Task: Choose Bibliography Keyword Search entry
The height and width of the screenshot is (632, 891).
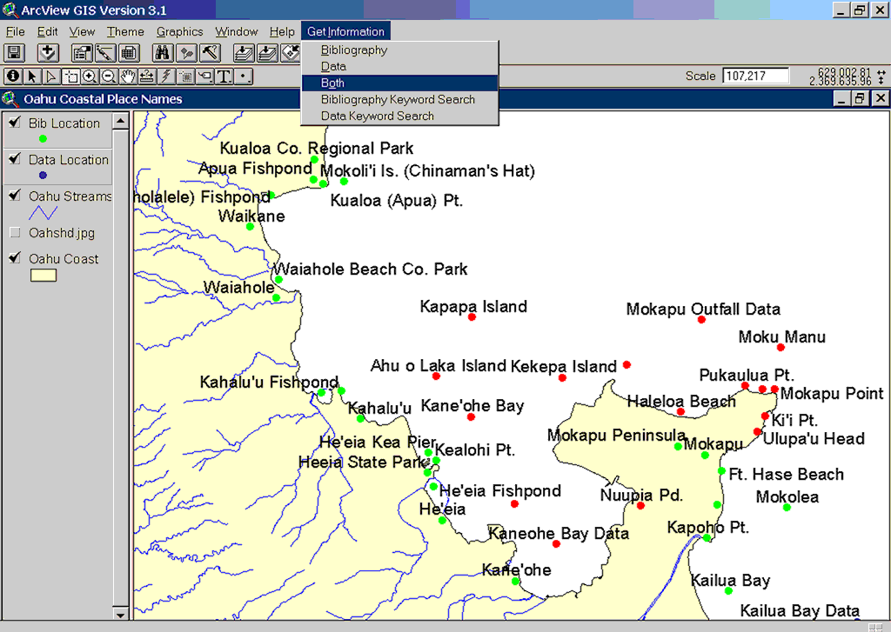Action: pyautogui.click(x=400, y=99)
